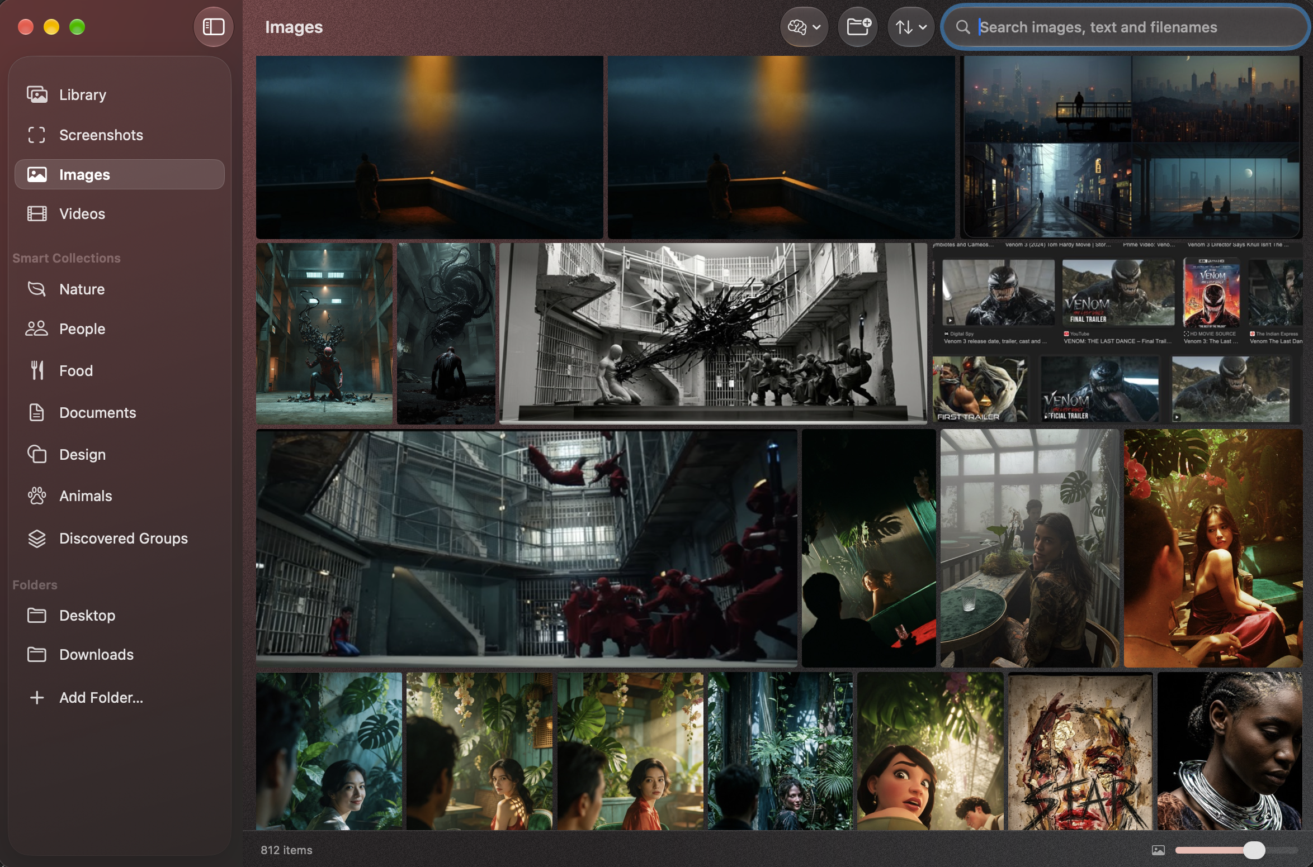Viewport: 1313px width, 867px height.
Task: Click the Documents page icon
Action: (x=37, y=412)
